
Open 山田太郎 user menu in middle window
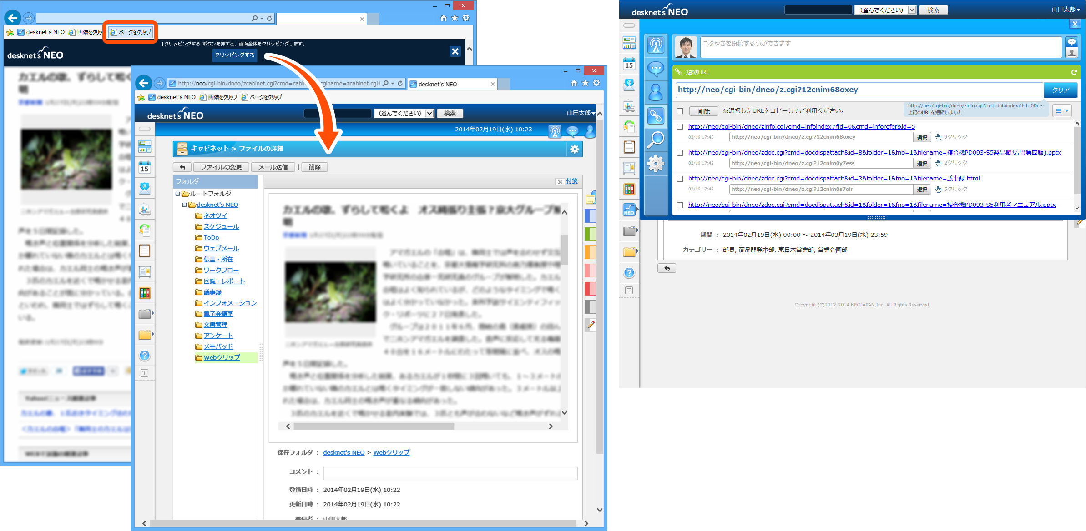click(581, 113)
